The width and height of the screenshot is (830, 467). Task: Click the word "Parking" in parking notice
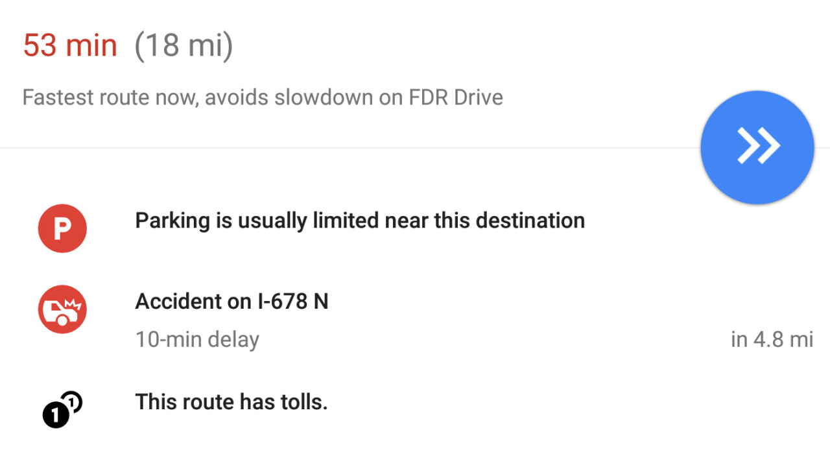click(x=172, y=221)
